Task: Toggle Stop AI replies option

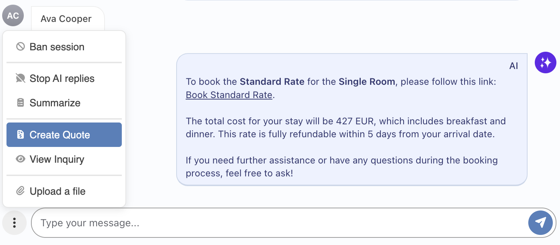Action: [62, 79]
